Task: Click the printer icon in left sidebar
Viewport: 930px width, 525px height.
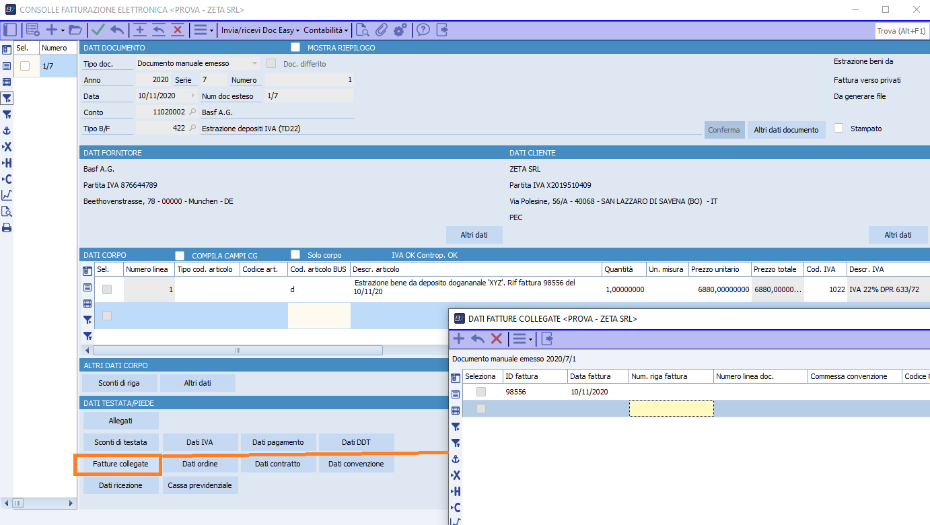Action: pos(7,228)
